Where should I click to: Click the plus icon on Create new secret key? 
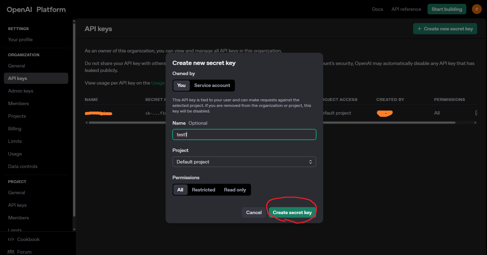pos(419,29)
